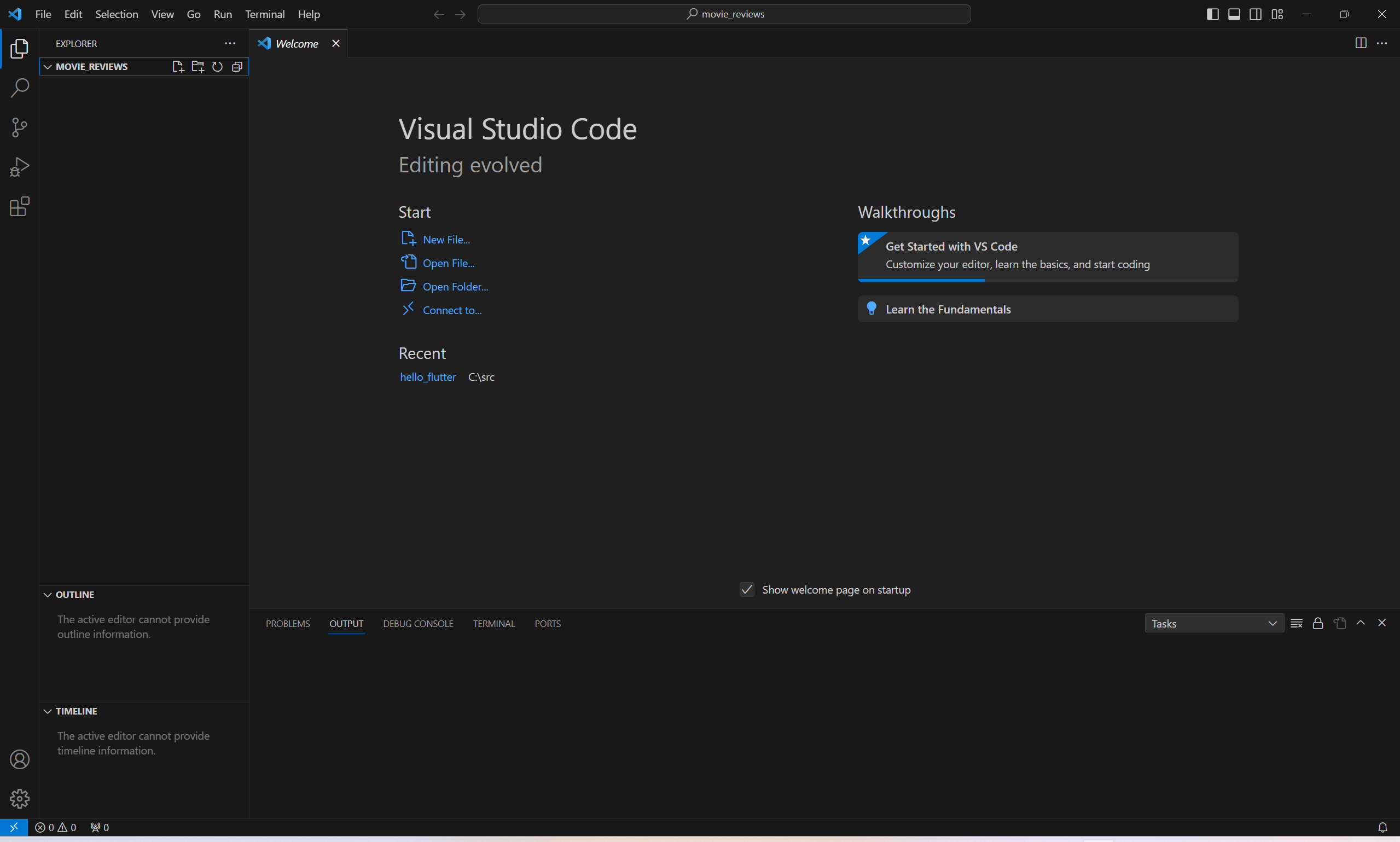Open the Extensions view

[x=19, y=206]
